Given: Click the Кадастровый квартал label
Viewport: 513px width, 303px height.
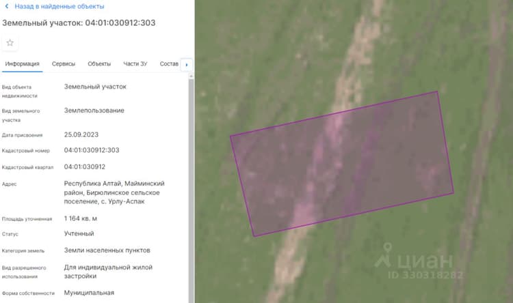Looking at the screenshot, I should pyautogui.click(x=27, y=167).
